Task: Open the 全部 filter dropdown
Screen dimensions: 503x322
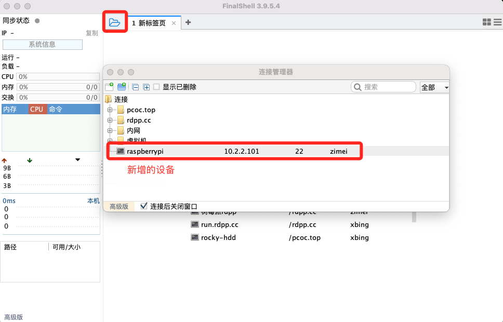Action: 434,87
